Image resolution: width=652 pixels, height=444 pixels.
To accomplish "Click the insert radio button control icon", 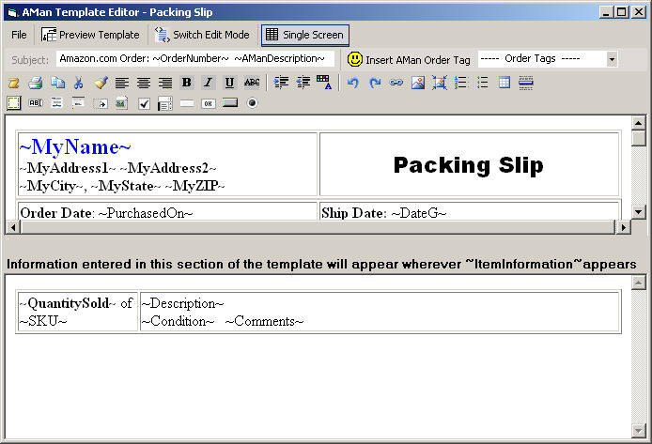I will tap(252, 103).
